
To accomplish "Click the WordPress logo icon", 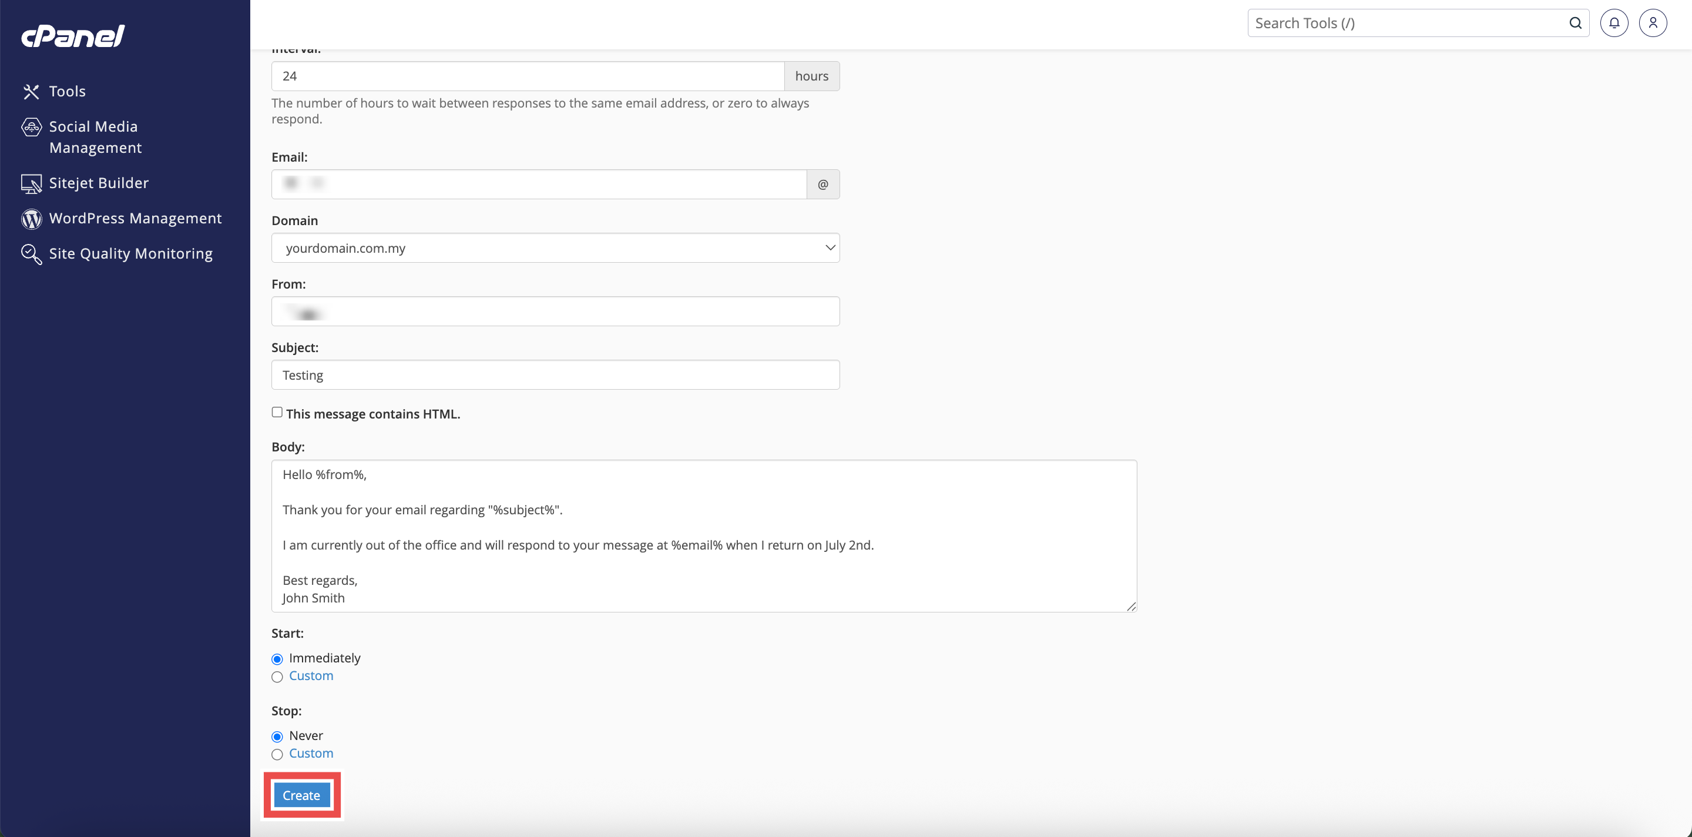I will pos(31,219).
